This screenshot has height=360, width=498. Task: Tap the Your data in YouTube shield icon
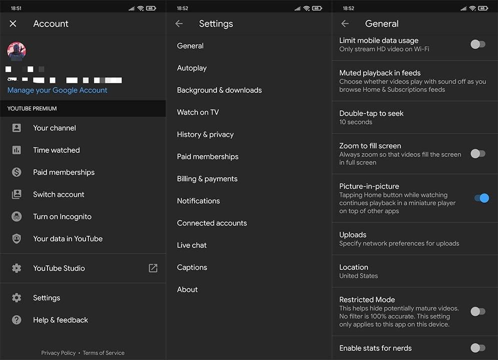coord(16,238)
